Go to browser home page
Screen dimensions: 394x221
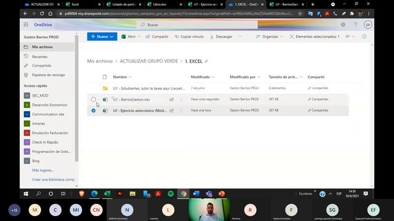(50, 14)
